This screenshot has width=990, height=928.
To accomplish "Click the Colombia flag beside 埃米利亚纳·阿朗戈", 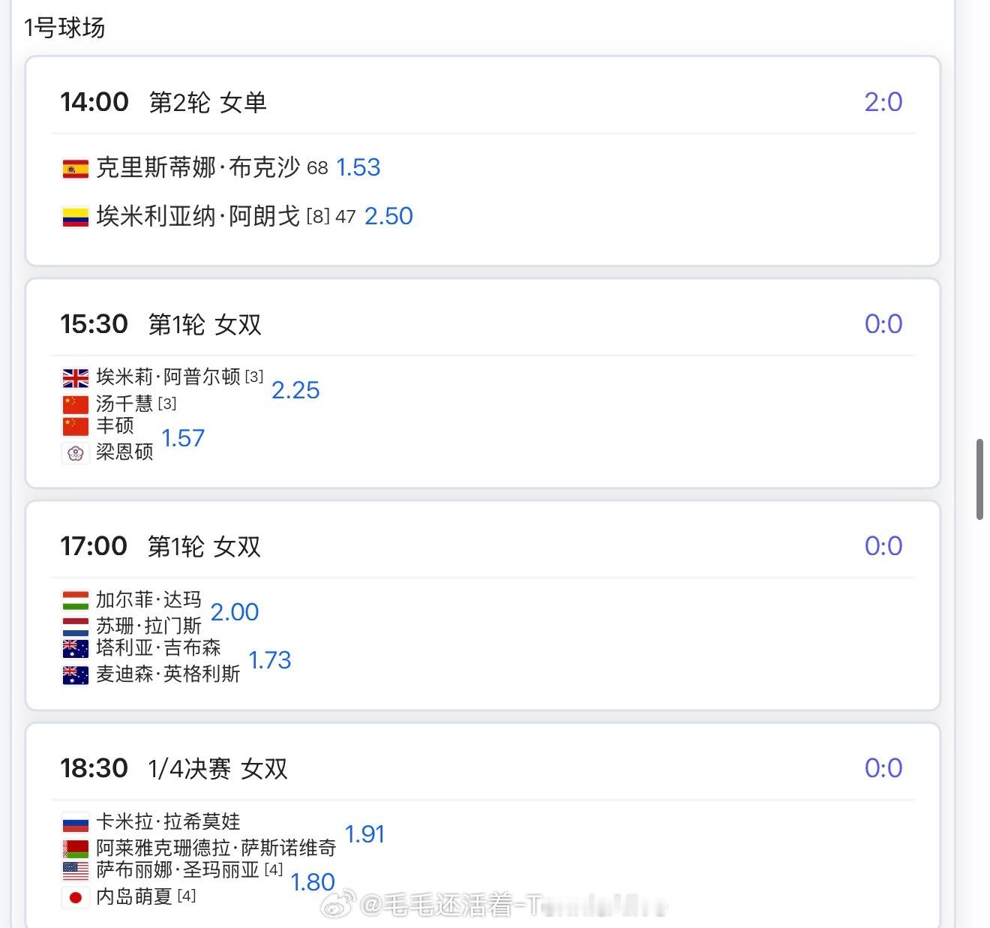I will point(75,218).
